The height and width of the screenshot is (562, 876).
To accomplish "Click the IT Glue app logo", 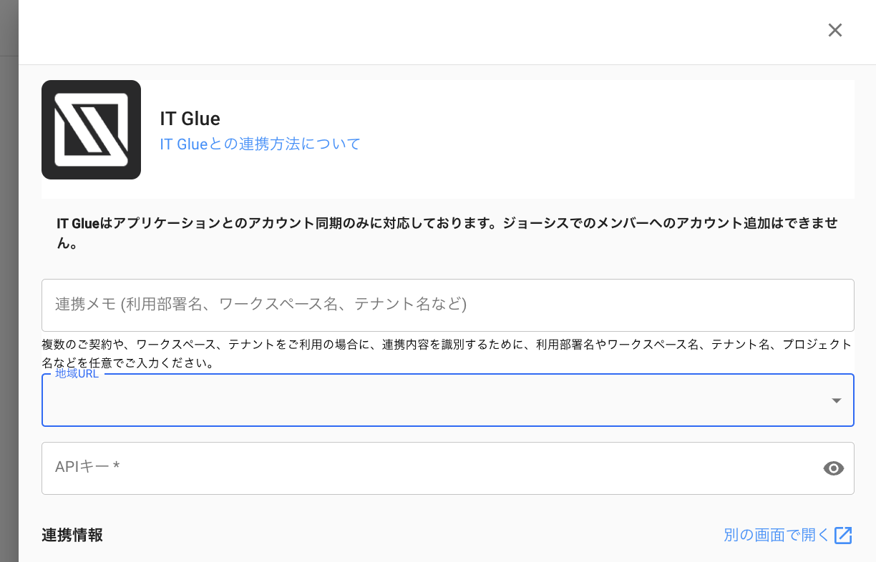I will pyautogui.click(x=91, y=129).
